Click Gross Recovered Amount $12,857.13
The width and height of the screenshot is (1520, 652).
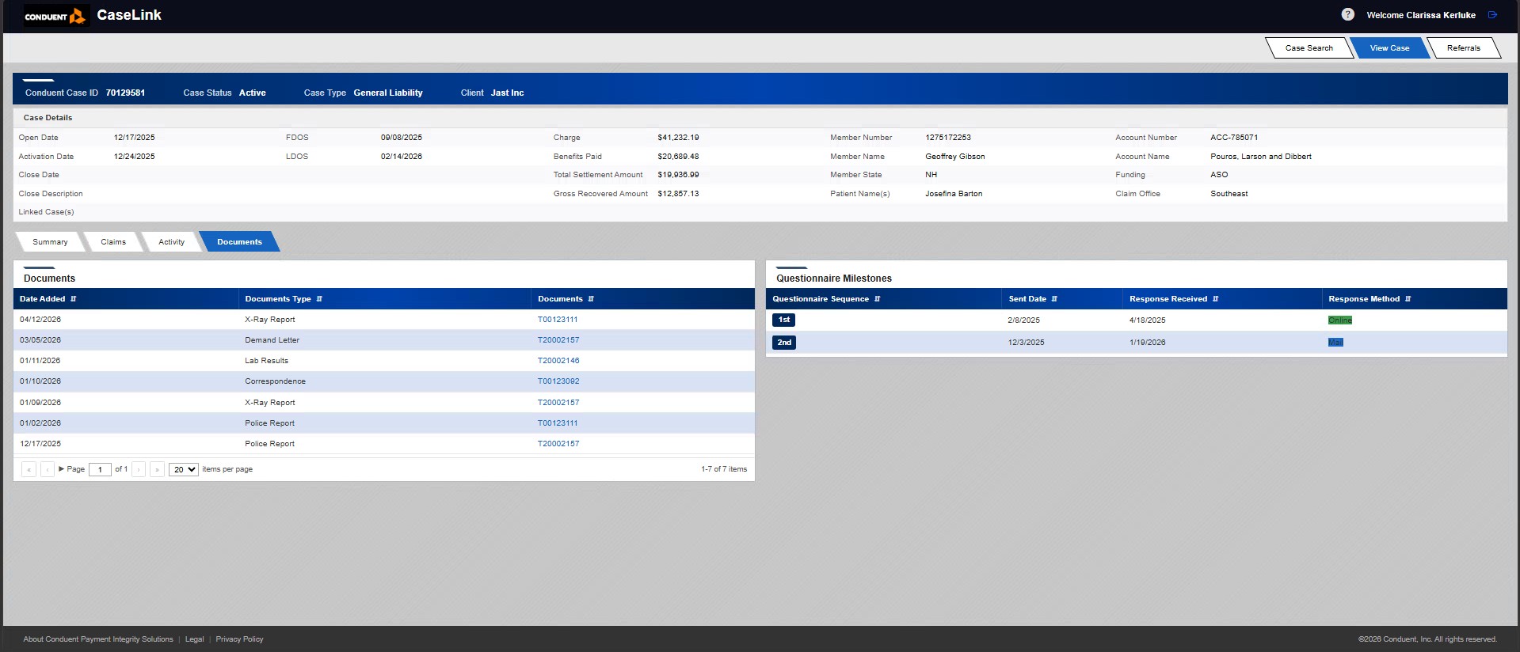point(678,194)
